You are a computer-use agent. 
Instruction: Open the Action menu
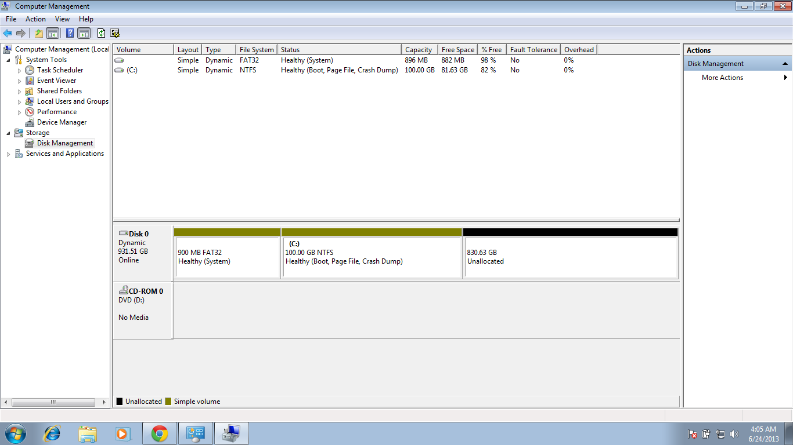tap(35, 19)
